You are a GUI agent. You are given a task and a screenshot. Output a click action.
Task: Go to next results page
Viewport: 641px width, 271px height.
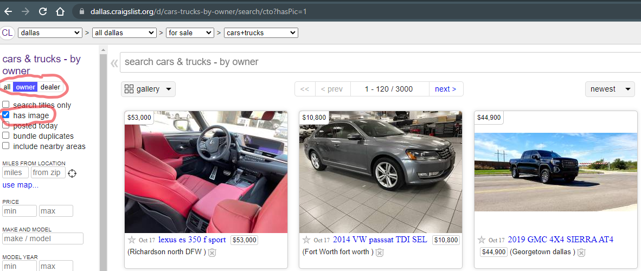446,89
